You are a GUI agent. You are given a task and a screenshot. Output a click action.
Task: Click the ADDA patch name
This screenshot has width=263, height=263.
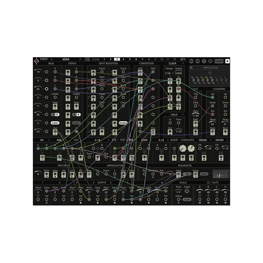coord(66,59)
